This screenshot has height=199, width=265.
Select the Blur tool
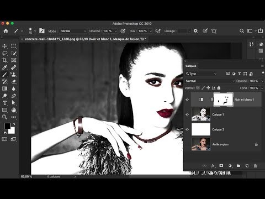coord(13,88)
